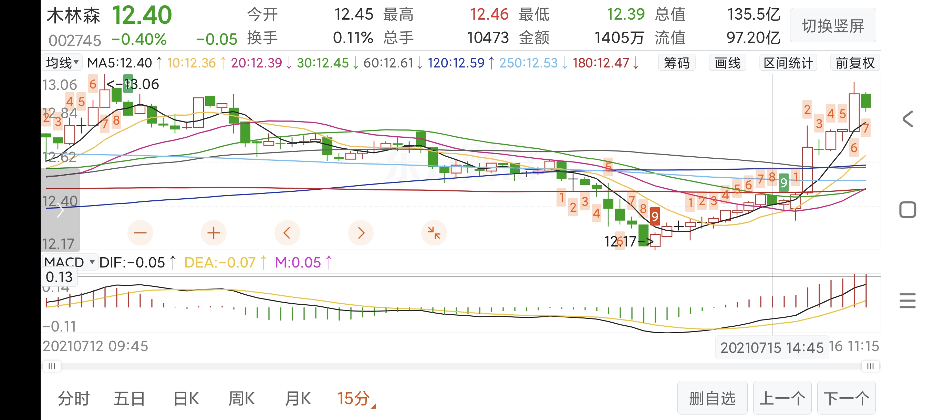The image size is (934, 420).
Task: Tap 删自选 button
Action: coord(712,398)
